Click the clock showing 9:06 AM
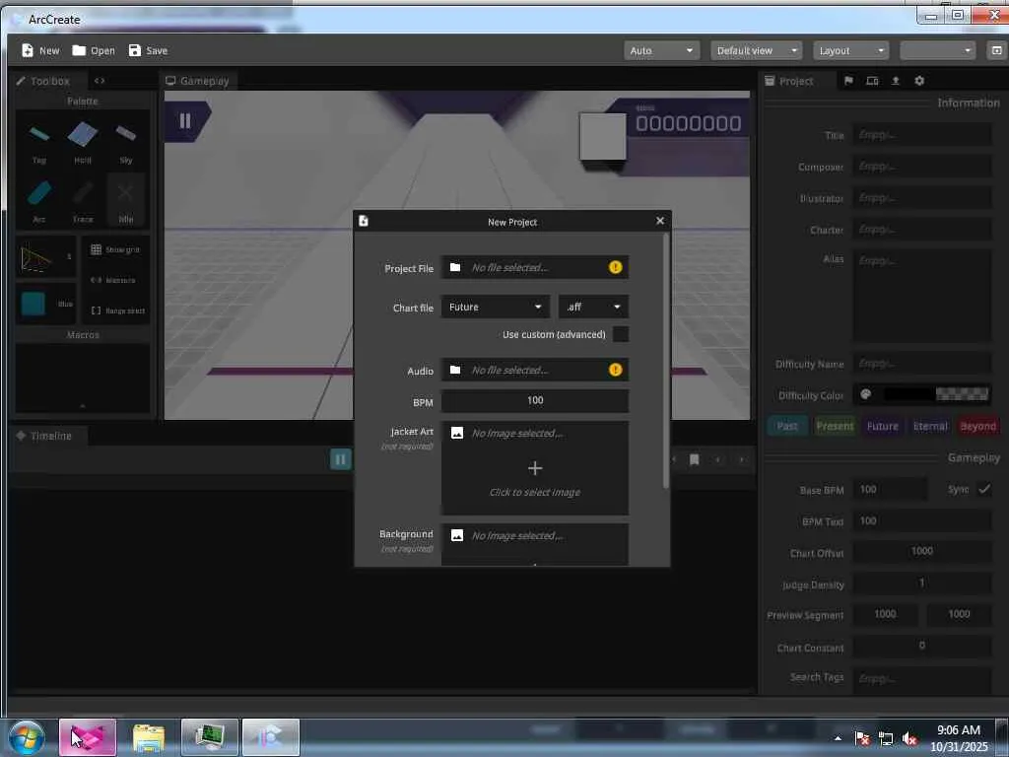This screenshot has width=1009, height=757. pos(958,730)
